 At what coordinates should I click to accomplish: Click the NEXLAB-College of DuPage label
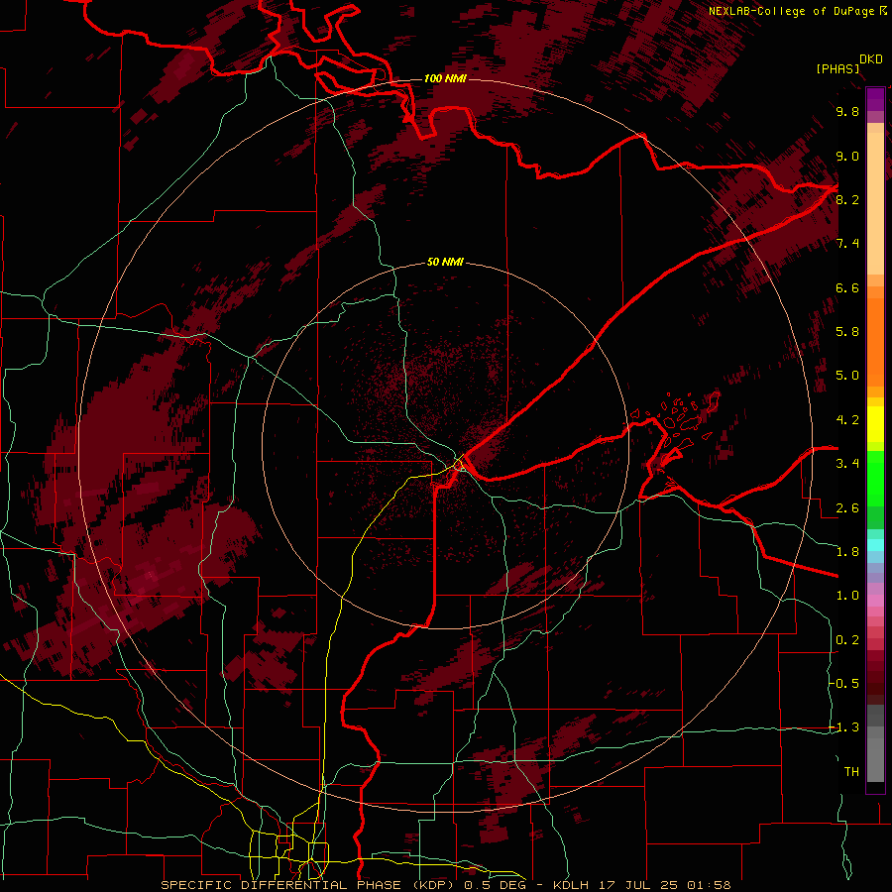pyautogui.click(x=798, y=11)
